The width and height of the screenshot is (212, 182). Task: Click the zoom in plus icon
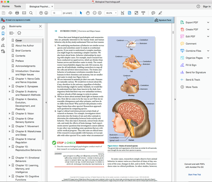[x=100, y=13]
